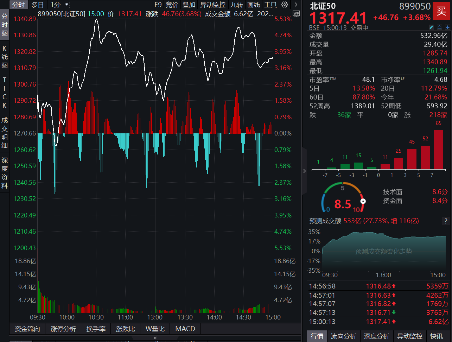This screenshot has height=342, width=452.
Task: Click 52周高 value 1389.01
Action: click(x=363, y=106)
